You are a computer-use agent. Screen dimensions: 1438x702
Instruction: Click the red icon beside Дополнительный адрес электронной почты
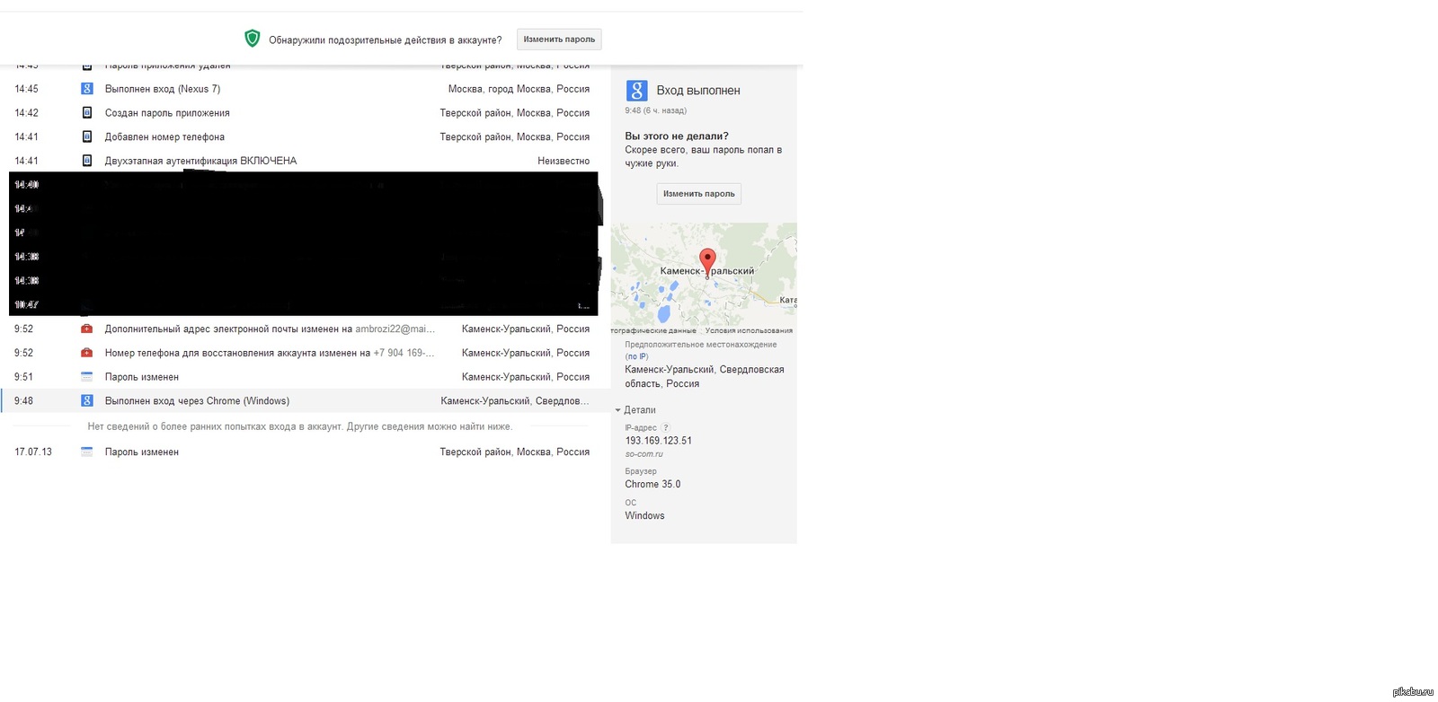point(87,329)
